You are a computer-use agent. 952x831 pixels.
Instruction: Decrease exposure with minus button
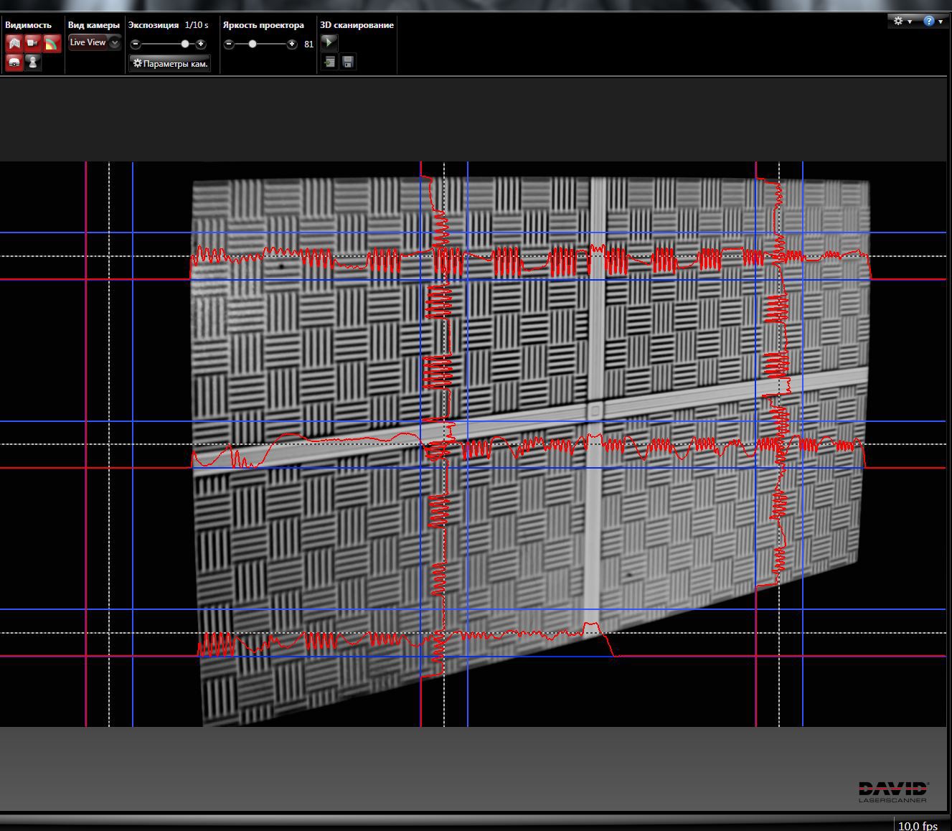(x=136, y=44)
